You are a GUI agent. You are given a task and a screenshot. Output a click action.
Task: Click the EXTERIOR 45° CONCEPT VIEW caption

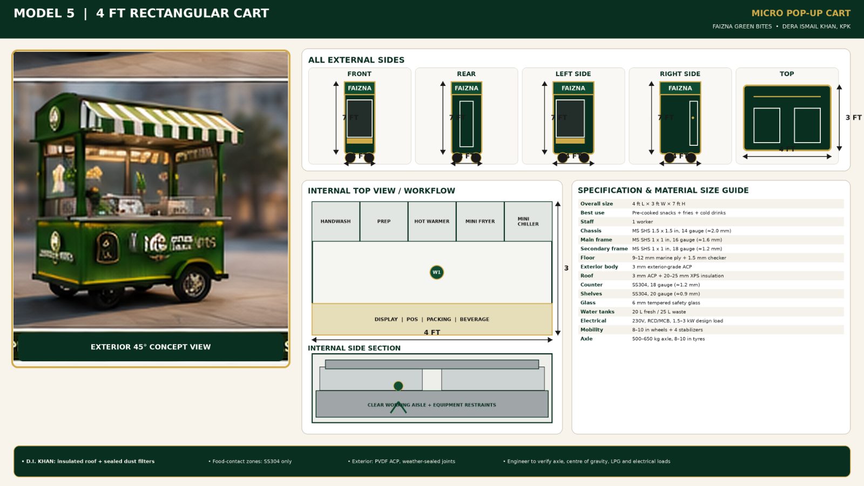151,347
